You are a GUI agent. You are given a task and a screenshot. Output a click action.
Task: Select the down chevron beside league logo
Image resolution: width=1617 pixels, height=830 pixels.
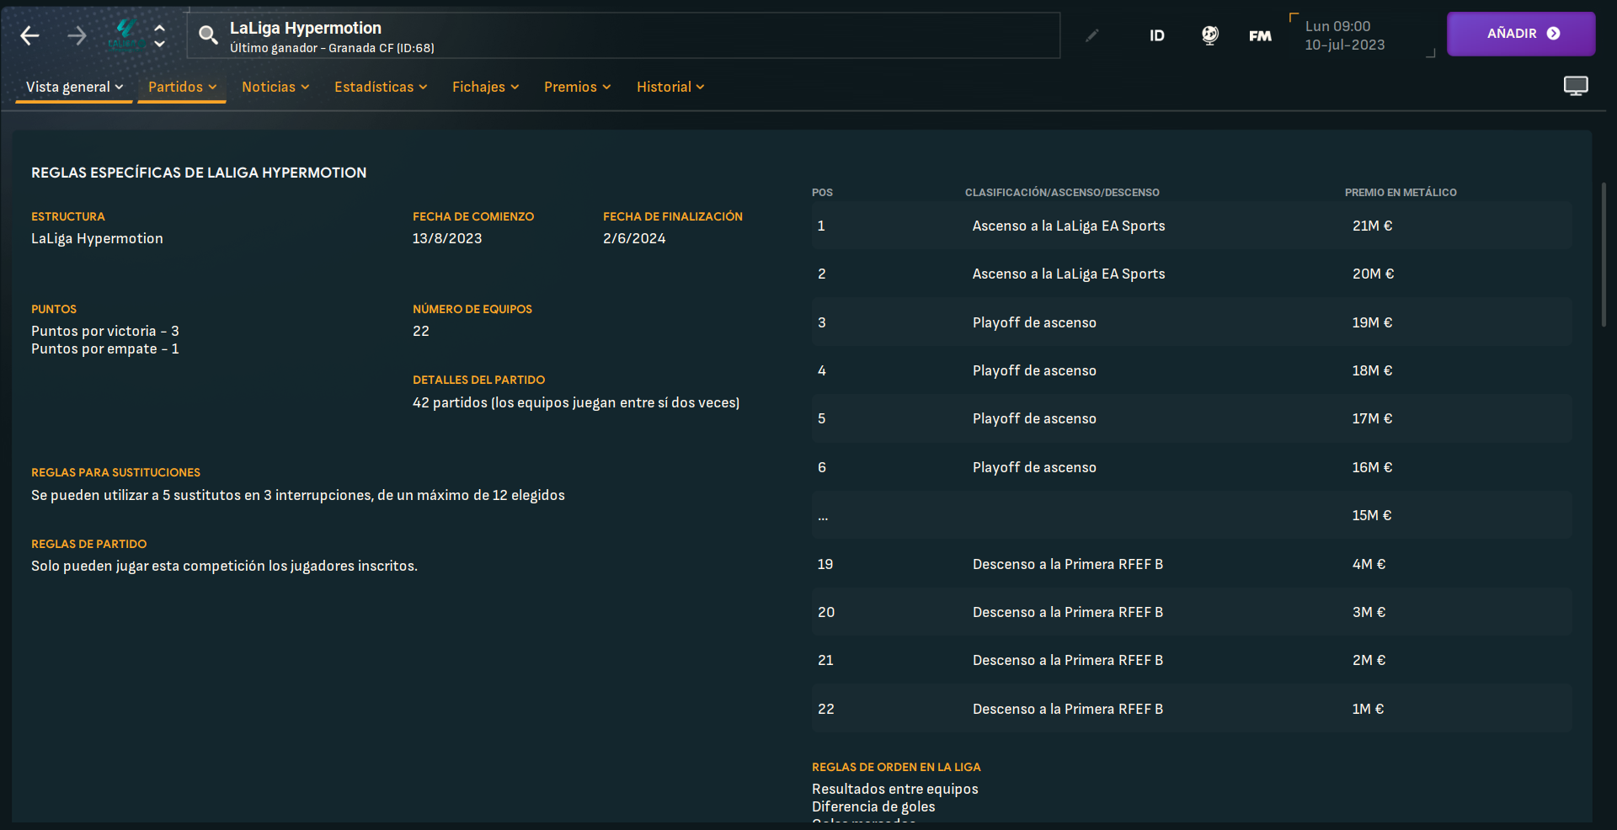coord(159,44)
